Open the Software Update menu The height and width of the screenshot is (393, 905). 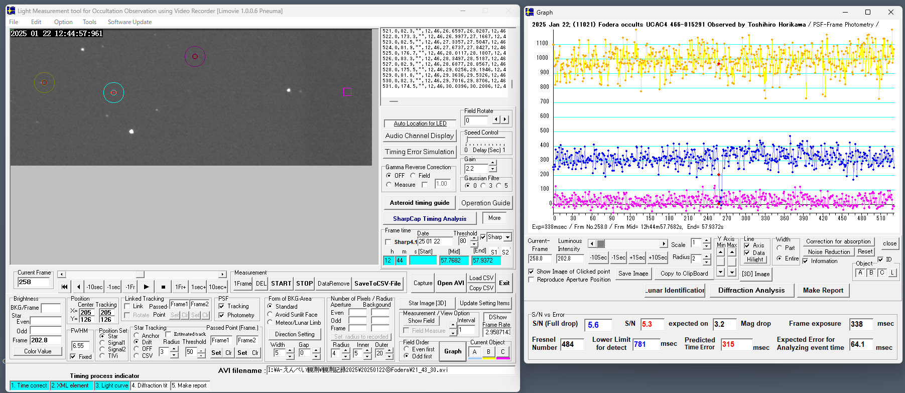[x=130, y=22]
